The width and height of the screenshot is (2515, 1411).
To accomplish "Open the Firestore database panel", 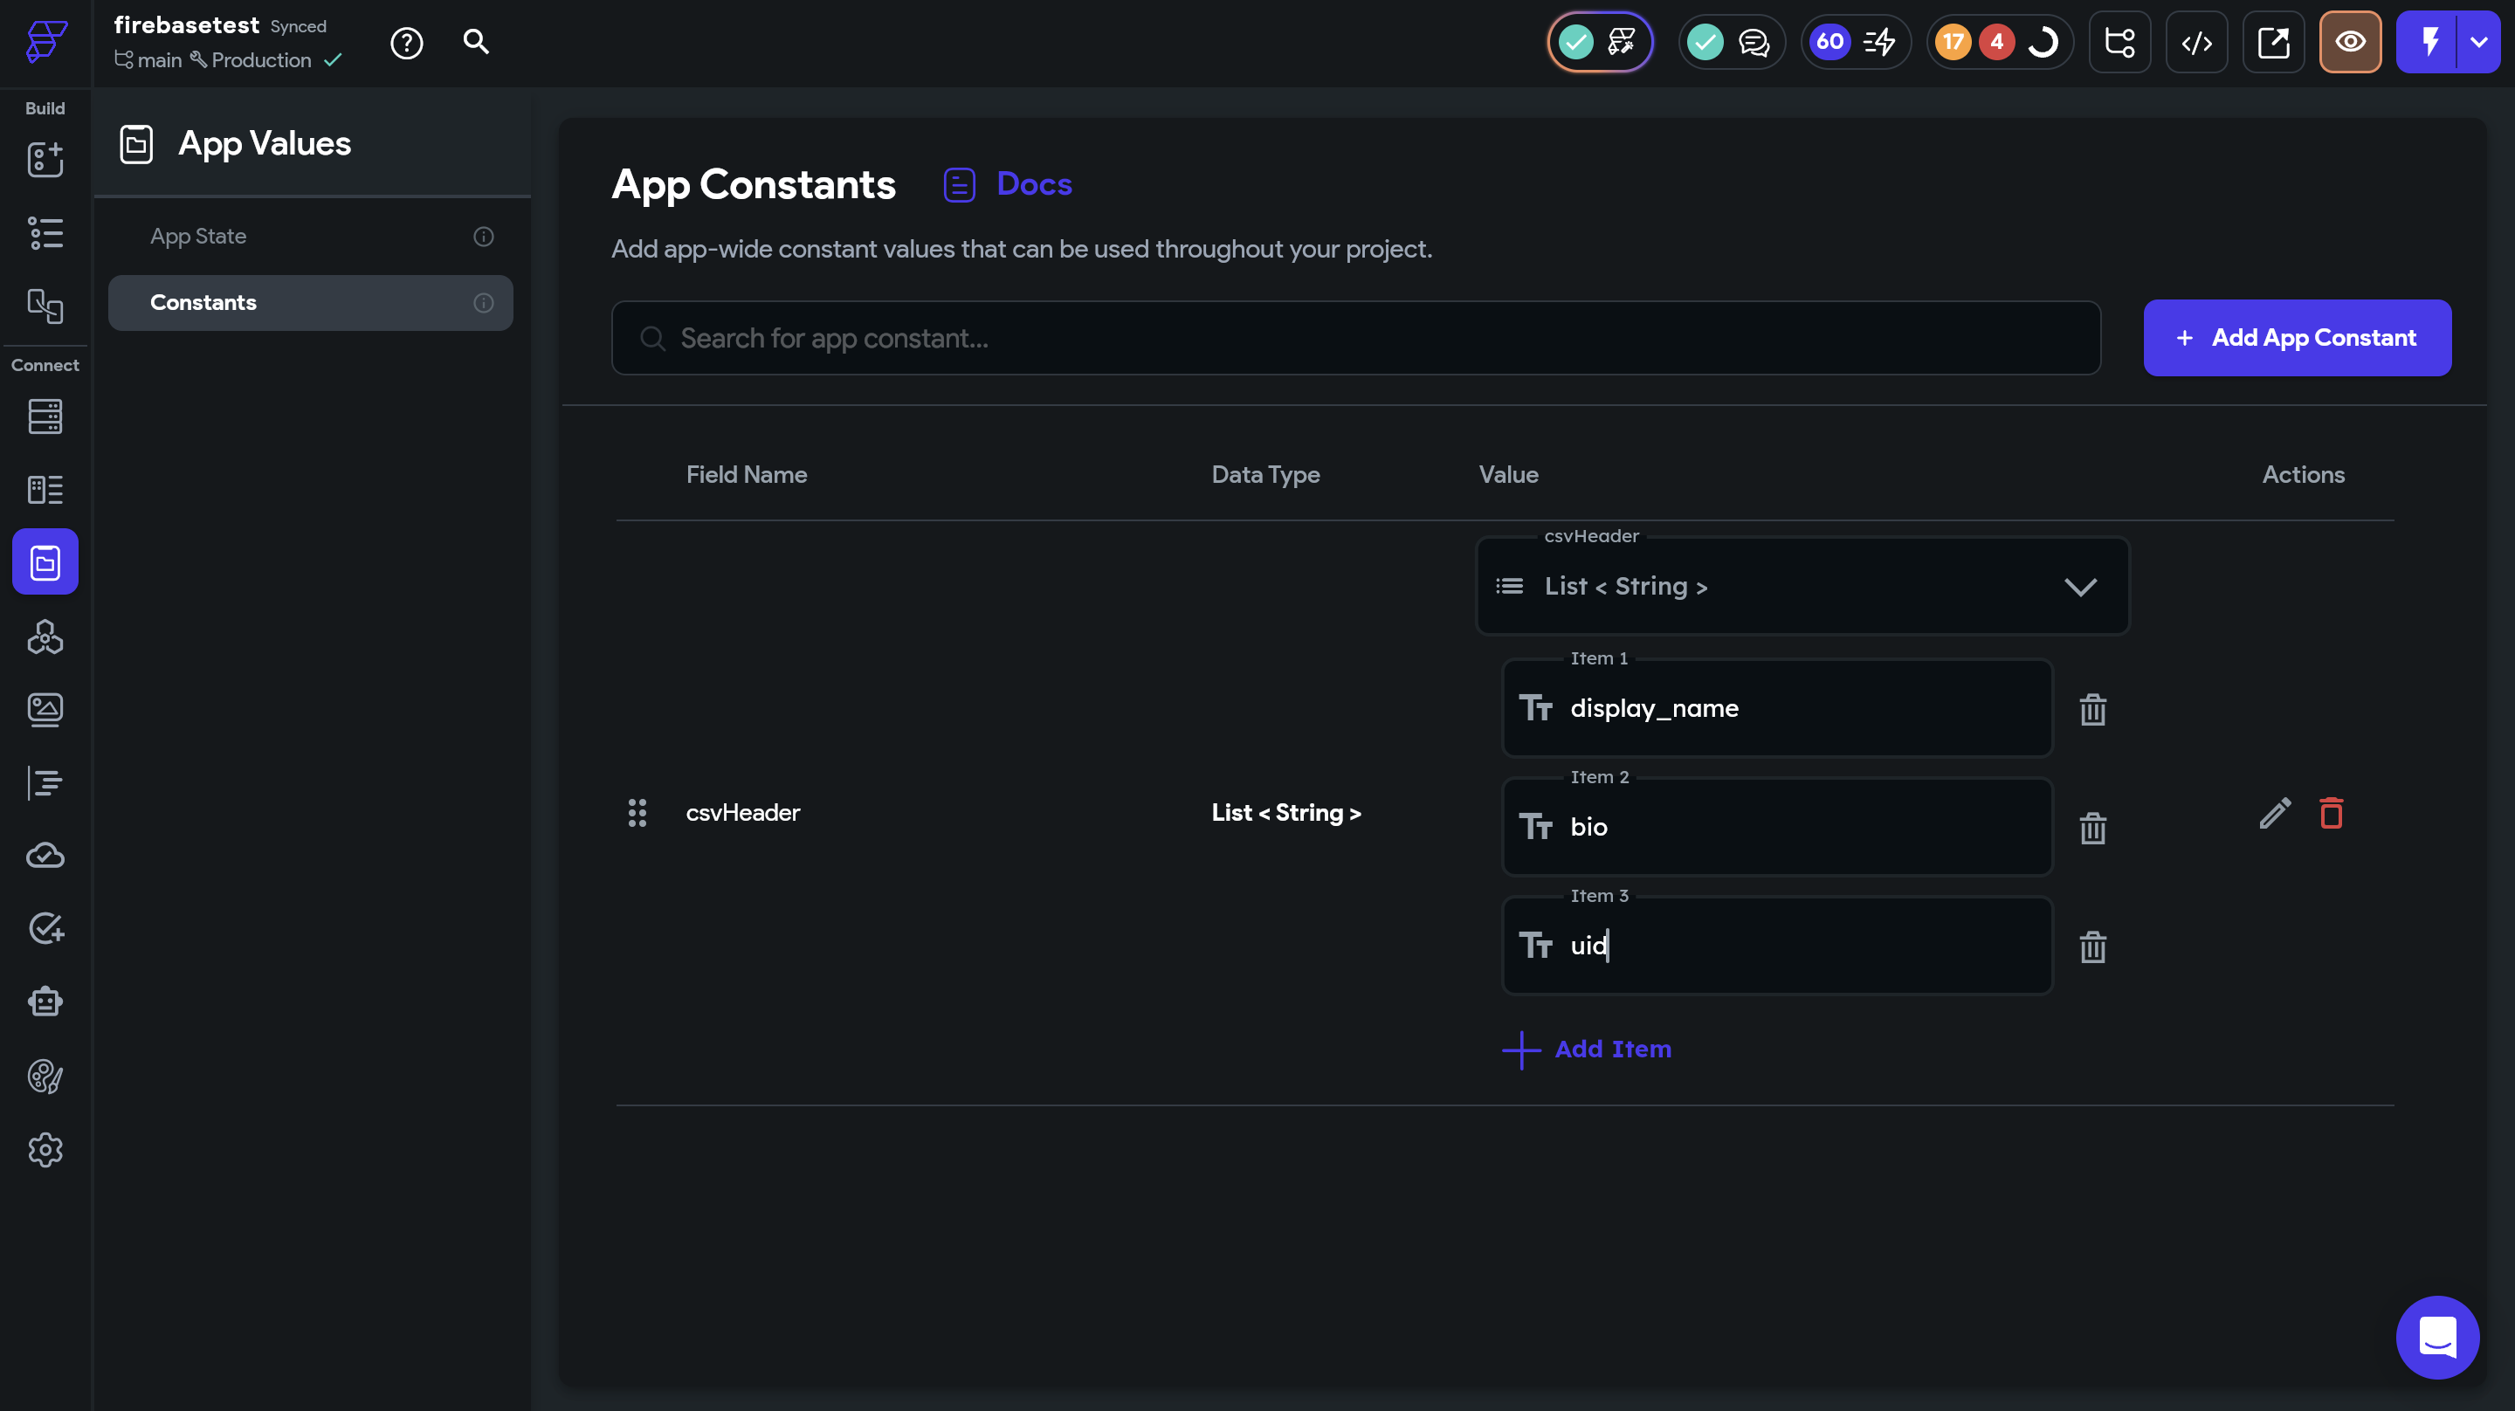I will point(45,416).
